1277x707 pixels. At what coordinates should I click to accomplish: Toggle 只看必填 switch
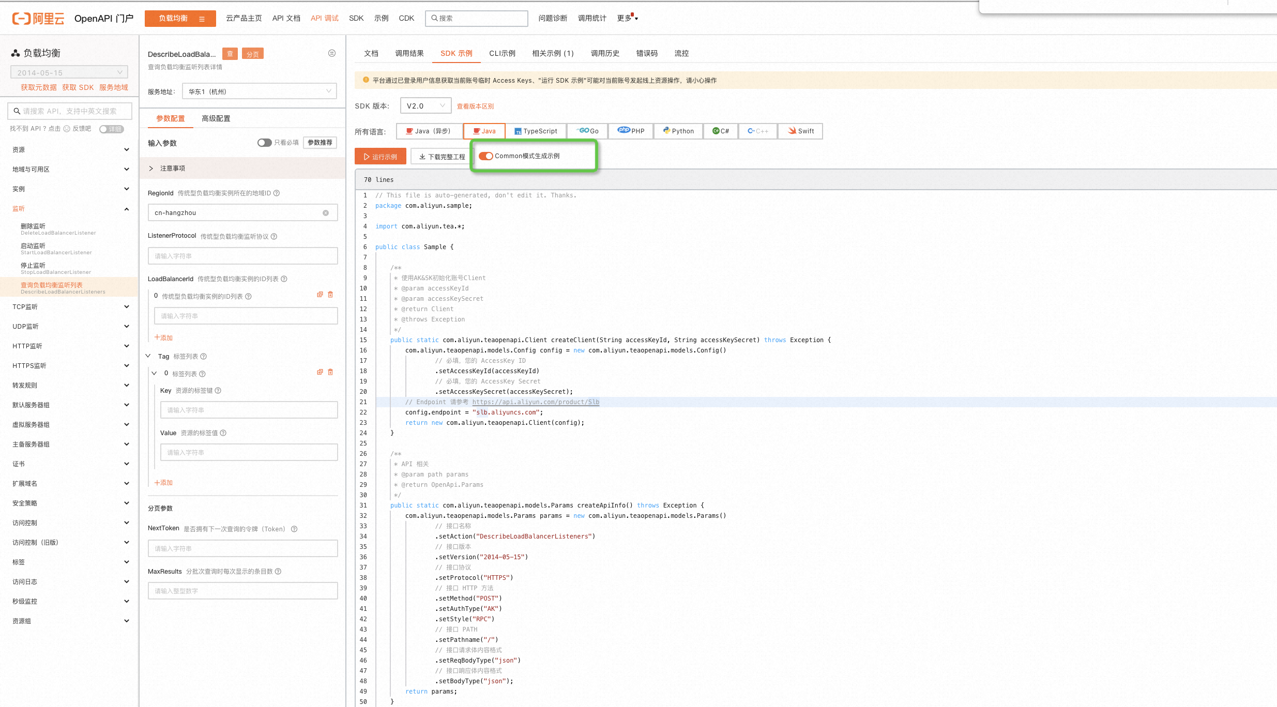pyautogui.click(x=264, y=143)
